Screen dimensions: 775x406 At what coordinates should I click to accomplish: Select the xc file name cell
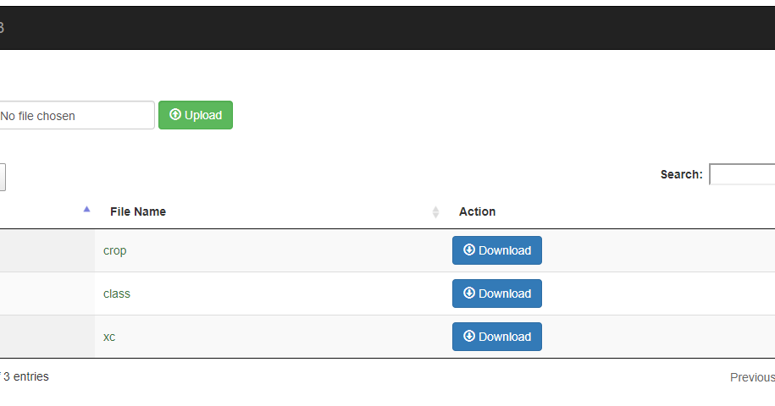point(109,337)
